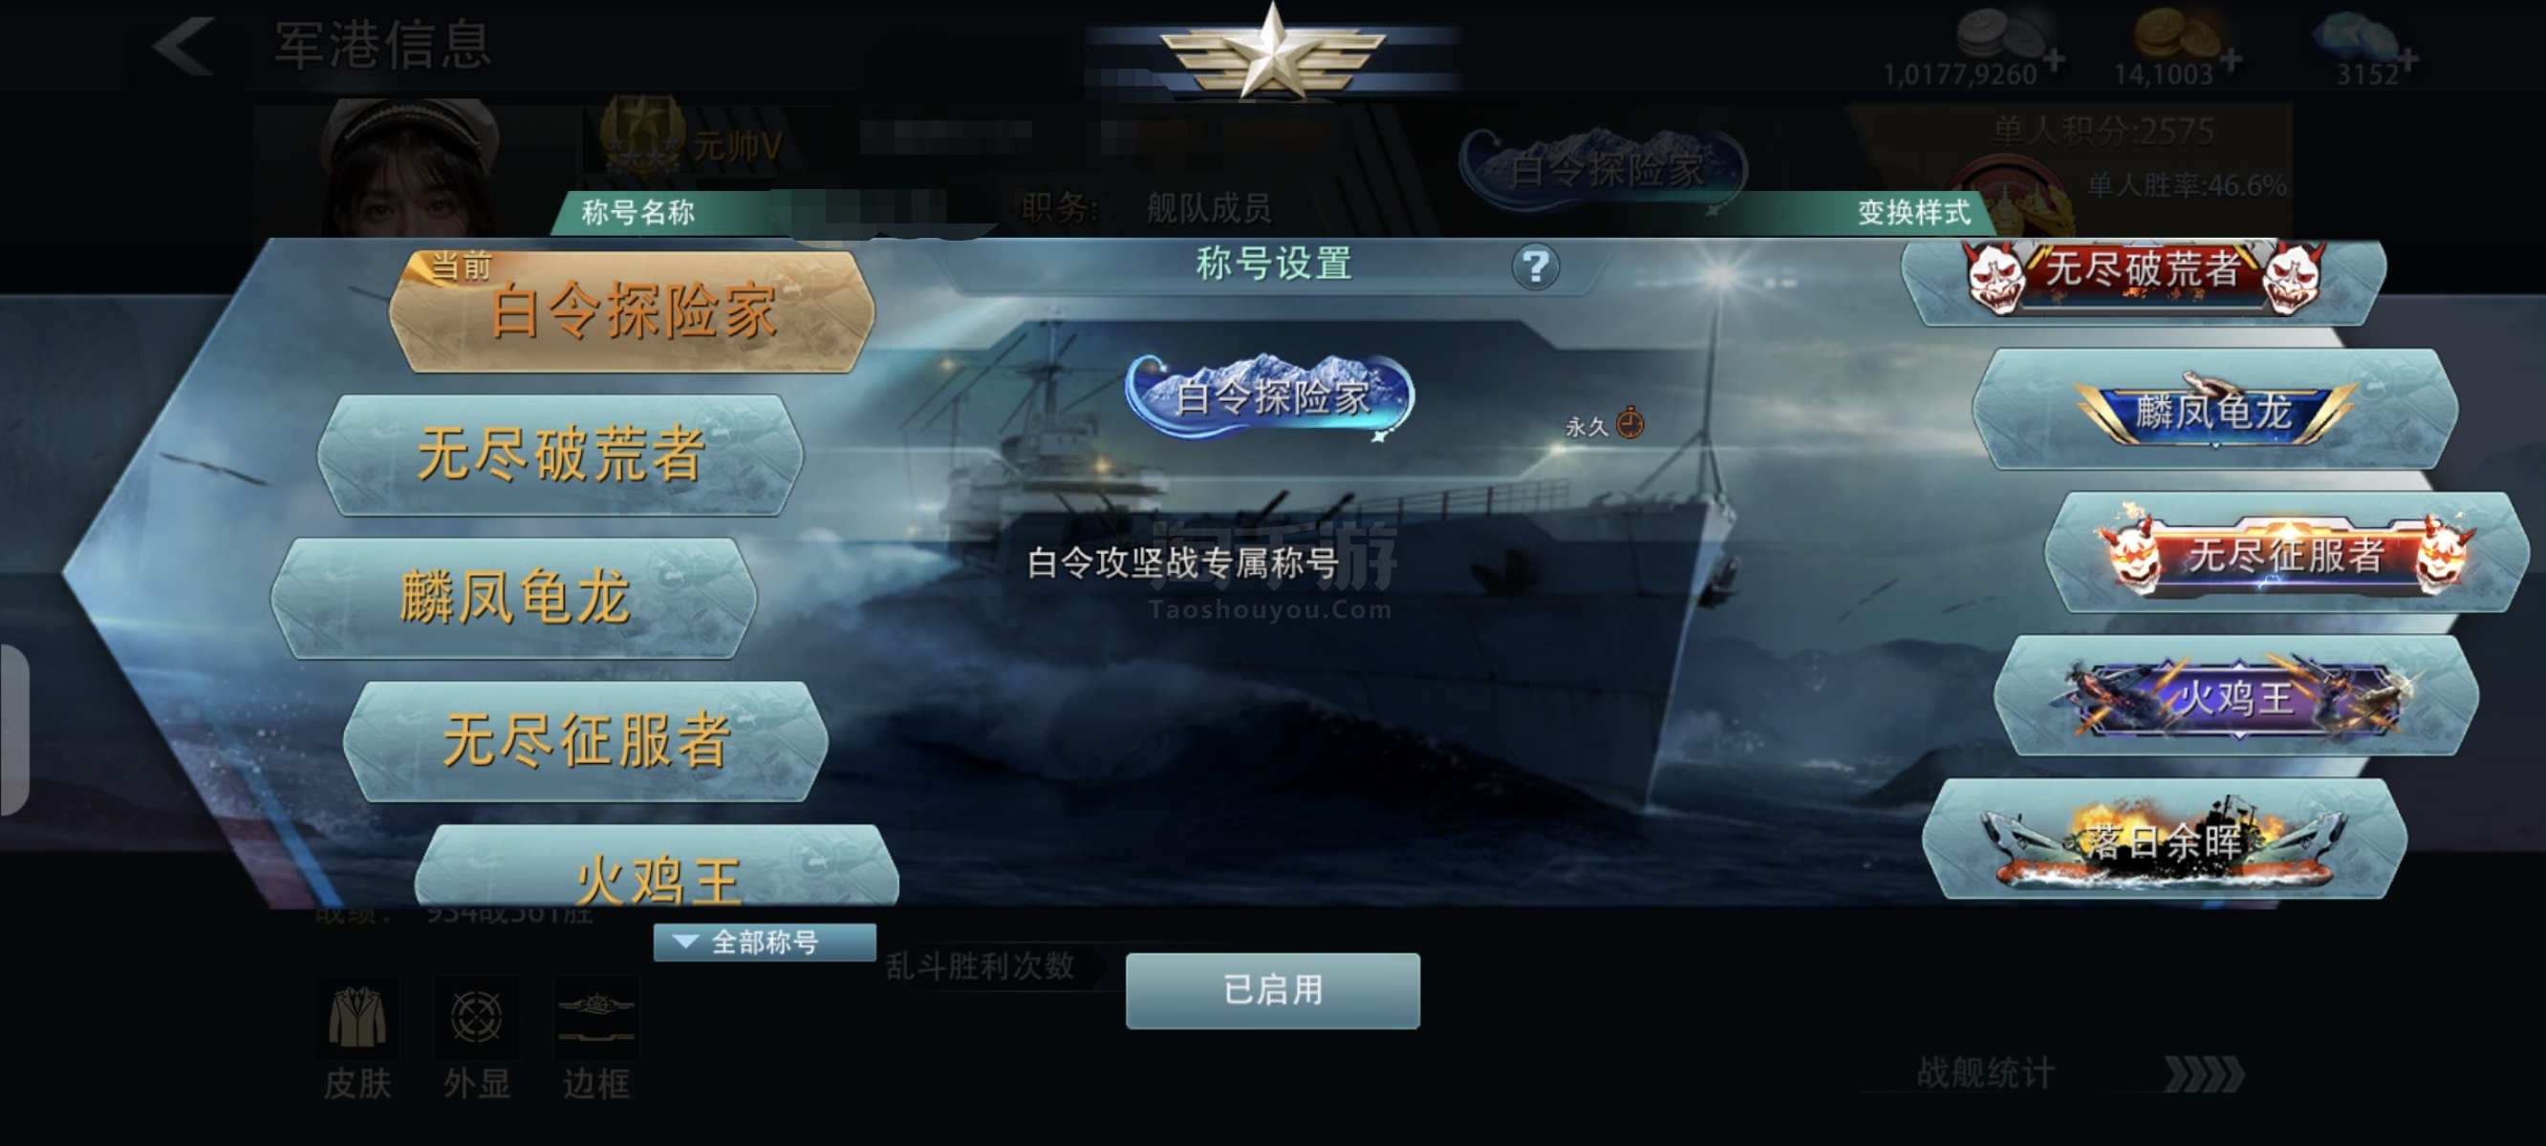
Task: Tap the plus icon beside silver coins
Action: [2054, 60]
